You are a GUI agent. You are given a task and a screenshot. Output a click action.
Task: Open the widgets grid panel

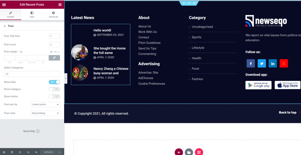coord(60,5)
